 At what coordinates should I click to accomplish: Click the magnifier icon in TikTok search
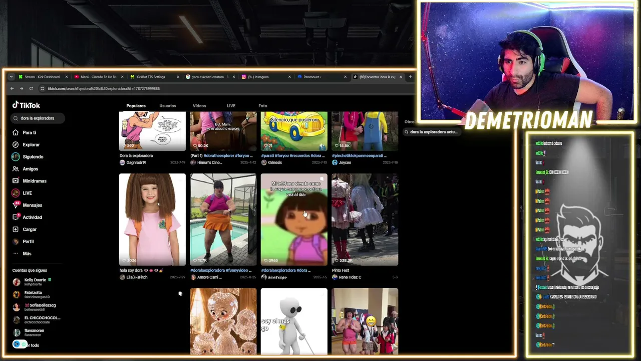[16, 118]
